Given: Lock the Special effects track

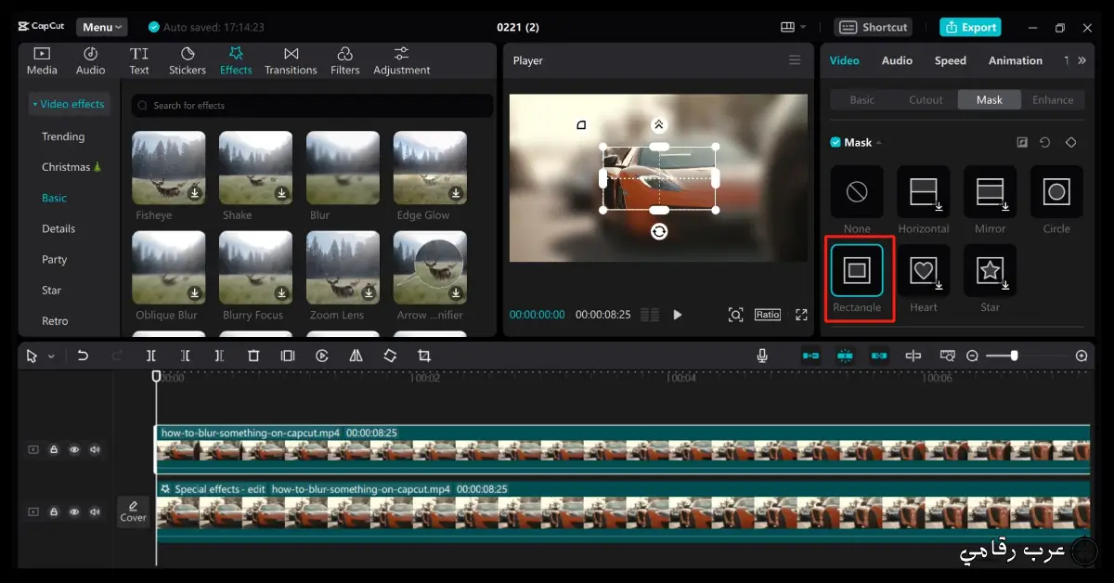Looking at the screenshot, I should 54,512.
